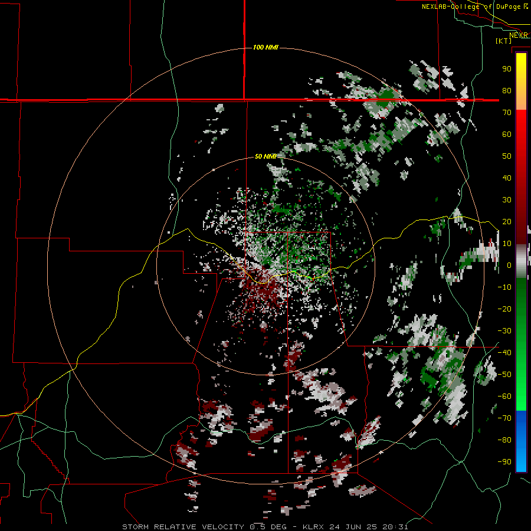Click the STORM RELATIVE VELOCITY caption text
Viewport: 531px width, 531px height.
point(183,527)
